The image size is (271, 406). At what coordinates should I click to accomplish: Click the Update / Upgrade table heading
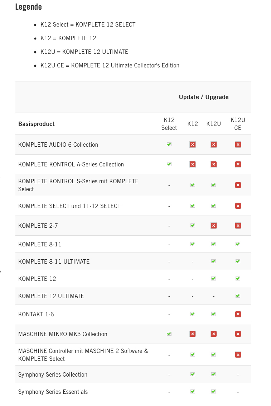[x=204, y=97]
